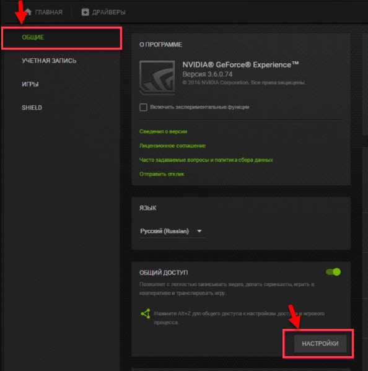This screenshot has width=368, height=371.
Task: Click Отправить отклик link
Action: (162, 174)
